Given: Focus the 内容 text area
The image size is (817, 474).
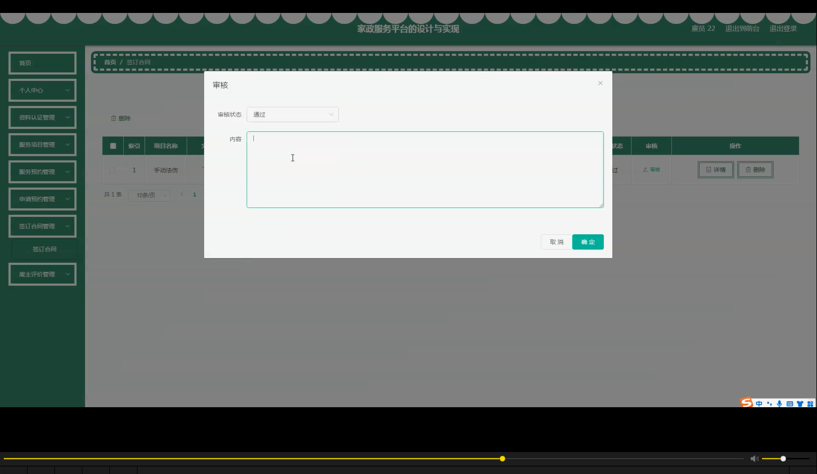Looking at the screenshot, I should [x=425, y=170].
